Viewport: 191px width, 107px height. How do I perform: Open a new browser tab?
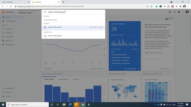point(63,2)
